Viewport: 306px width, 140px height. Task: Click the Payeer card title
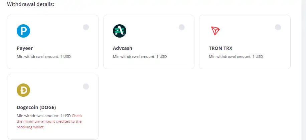coord(25,48)
